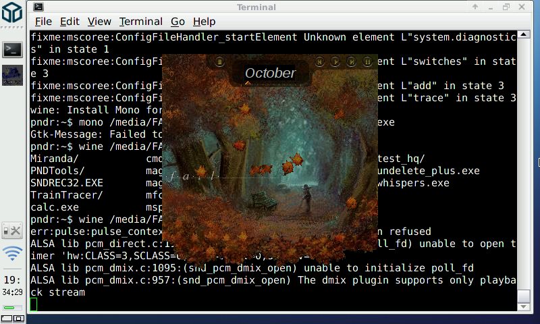Screen dimensions: 540x324
Task: Open the Help menu
Action: (x=204, y=22)
